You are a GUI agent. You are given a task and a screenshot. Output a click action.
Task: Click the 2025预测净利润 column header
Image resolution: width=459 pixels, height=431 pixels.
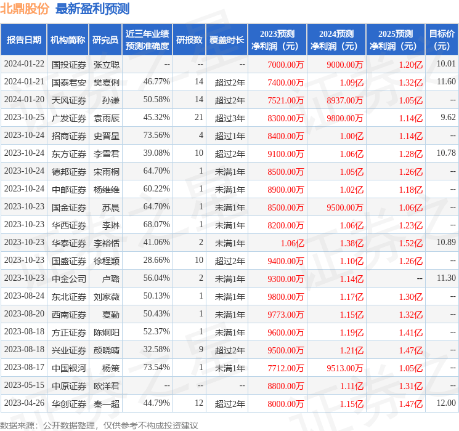(396, 39)
